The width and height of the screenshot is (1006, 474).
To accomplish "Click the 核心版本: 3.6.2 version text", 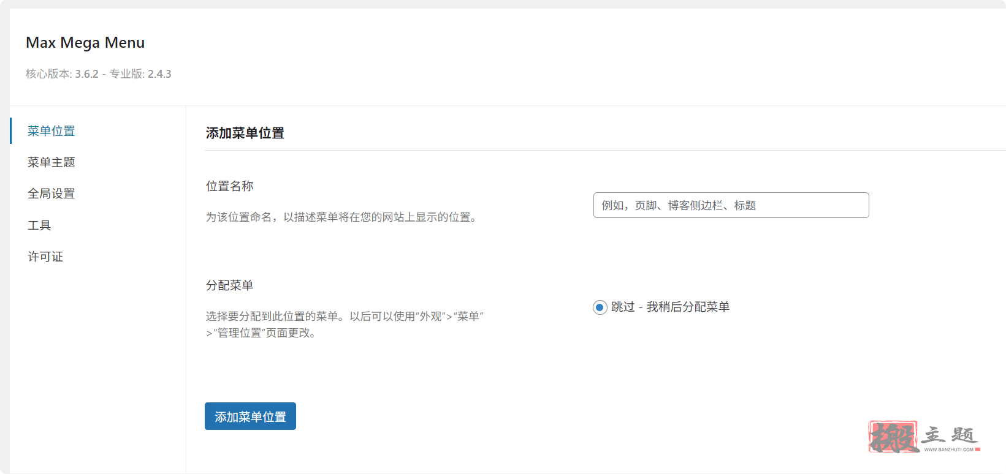I will (62, 74).
